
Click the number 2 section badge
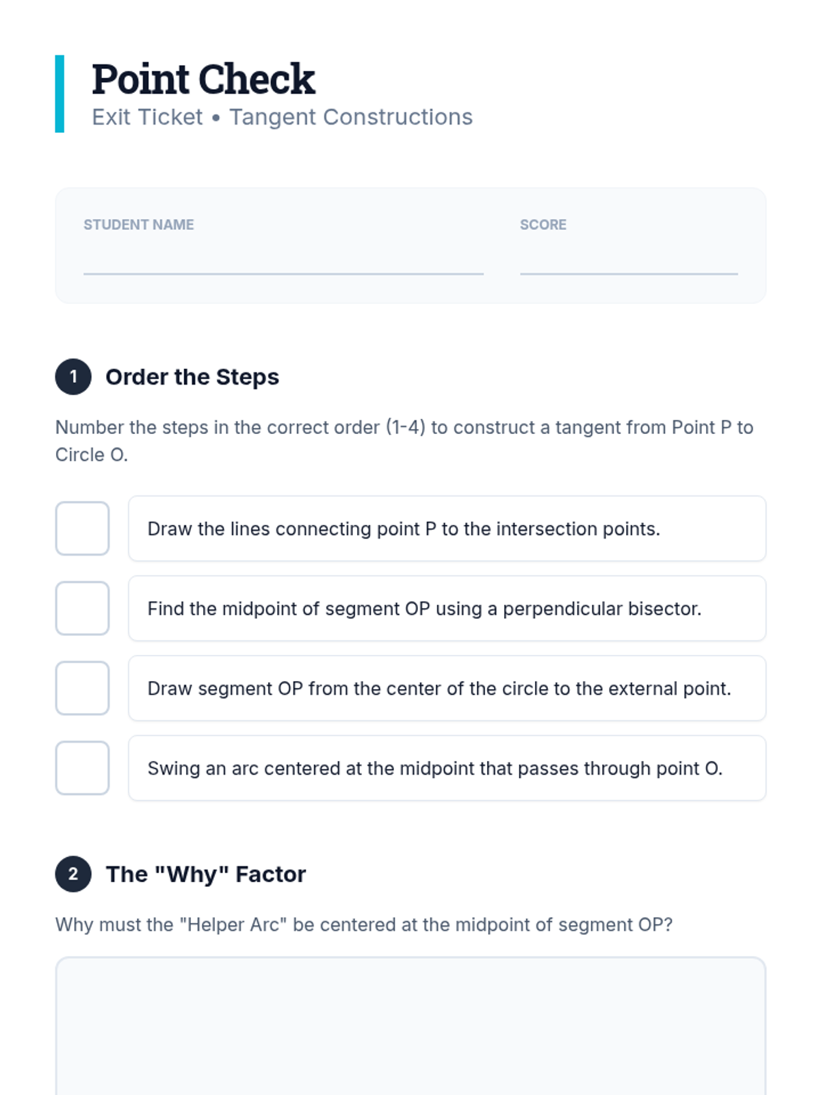[x=73, y=874]
